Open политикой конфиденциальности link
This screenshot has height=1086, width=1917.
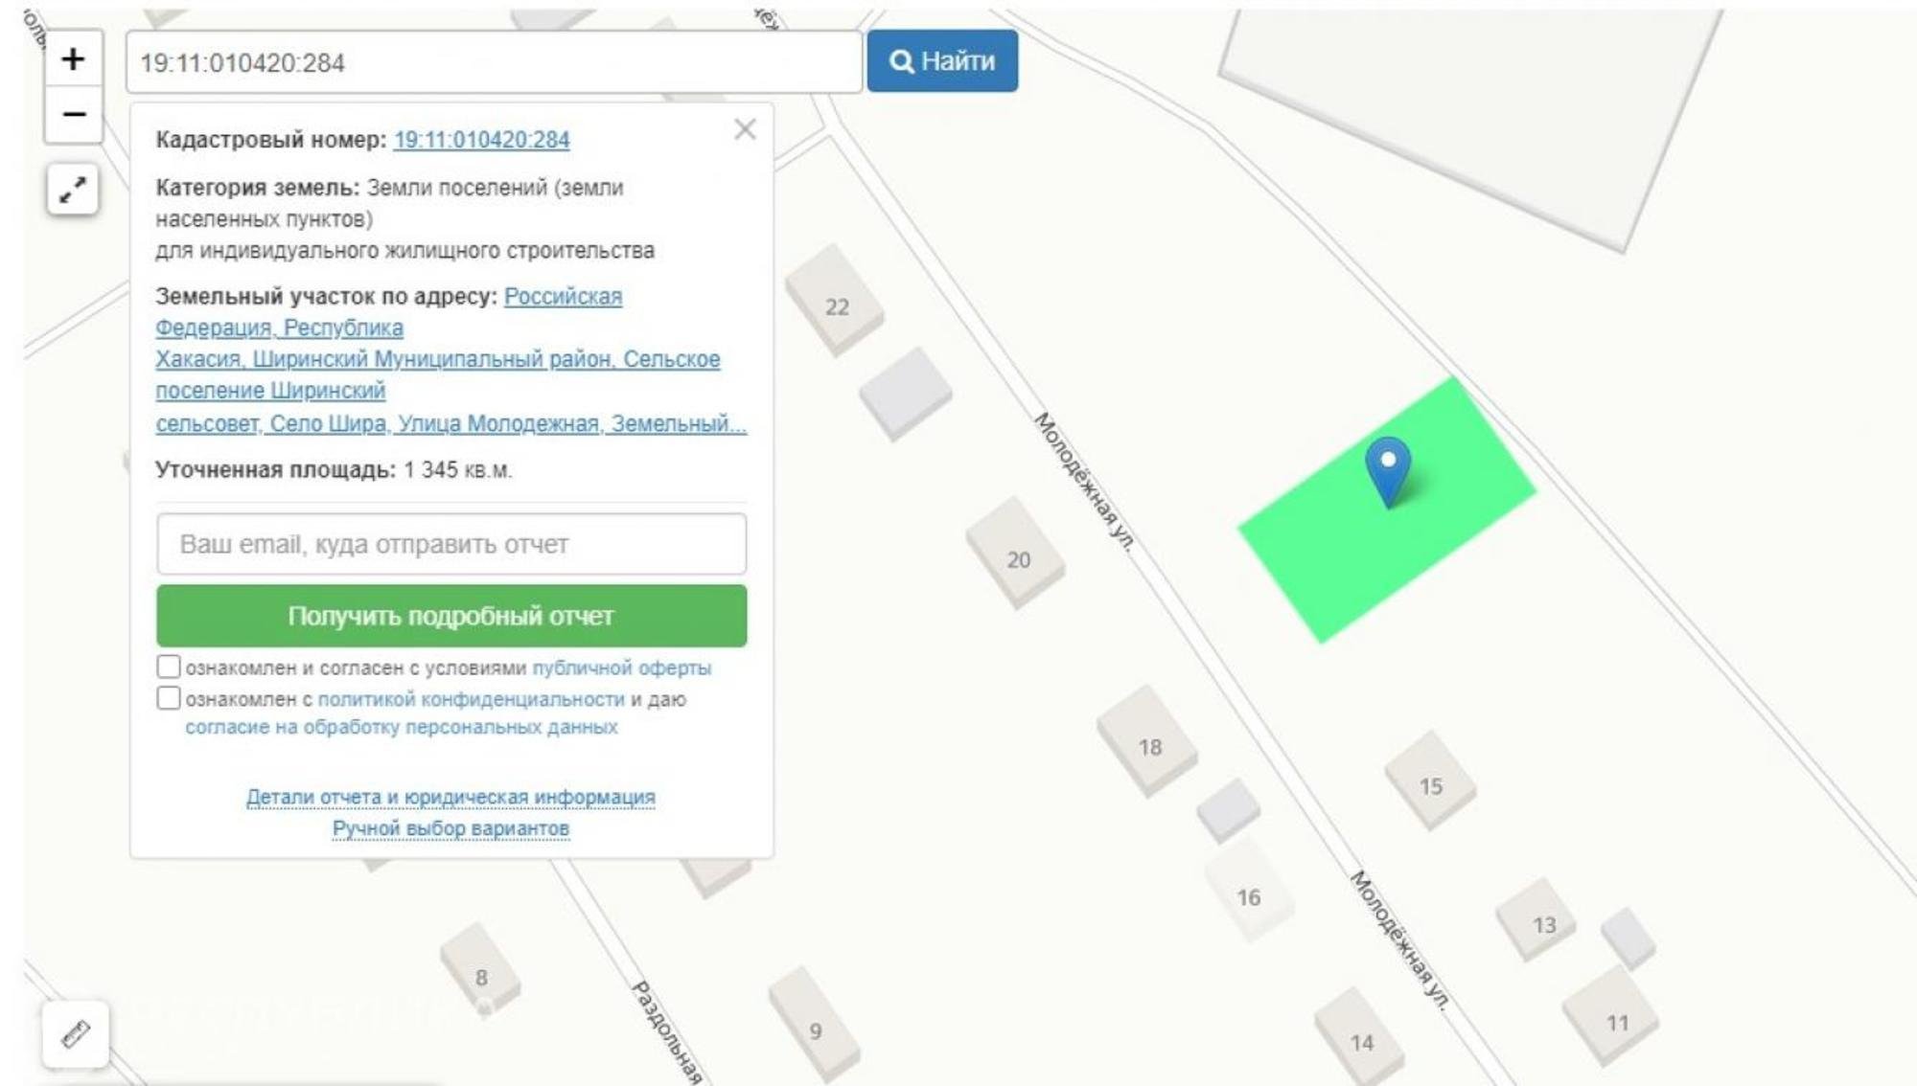(471, 699)
